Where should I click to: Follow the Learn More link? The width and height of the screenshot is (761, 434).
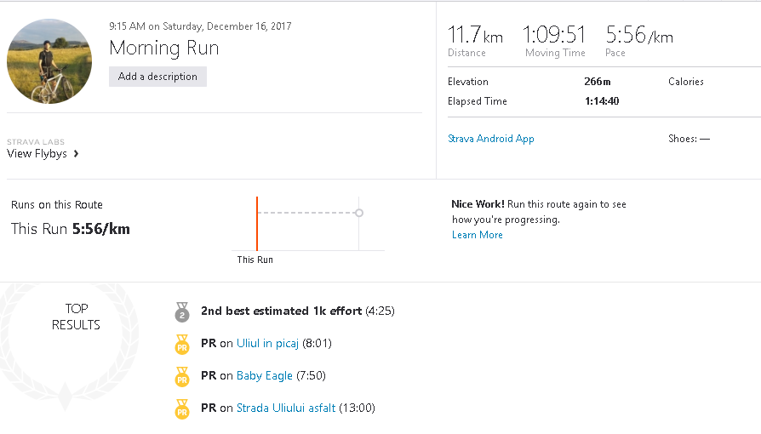click(477, 235)
